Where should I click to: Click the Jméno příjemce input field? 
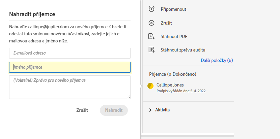coord(70,67)
